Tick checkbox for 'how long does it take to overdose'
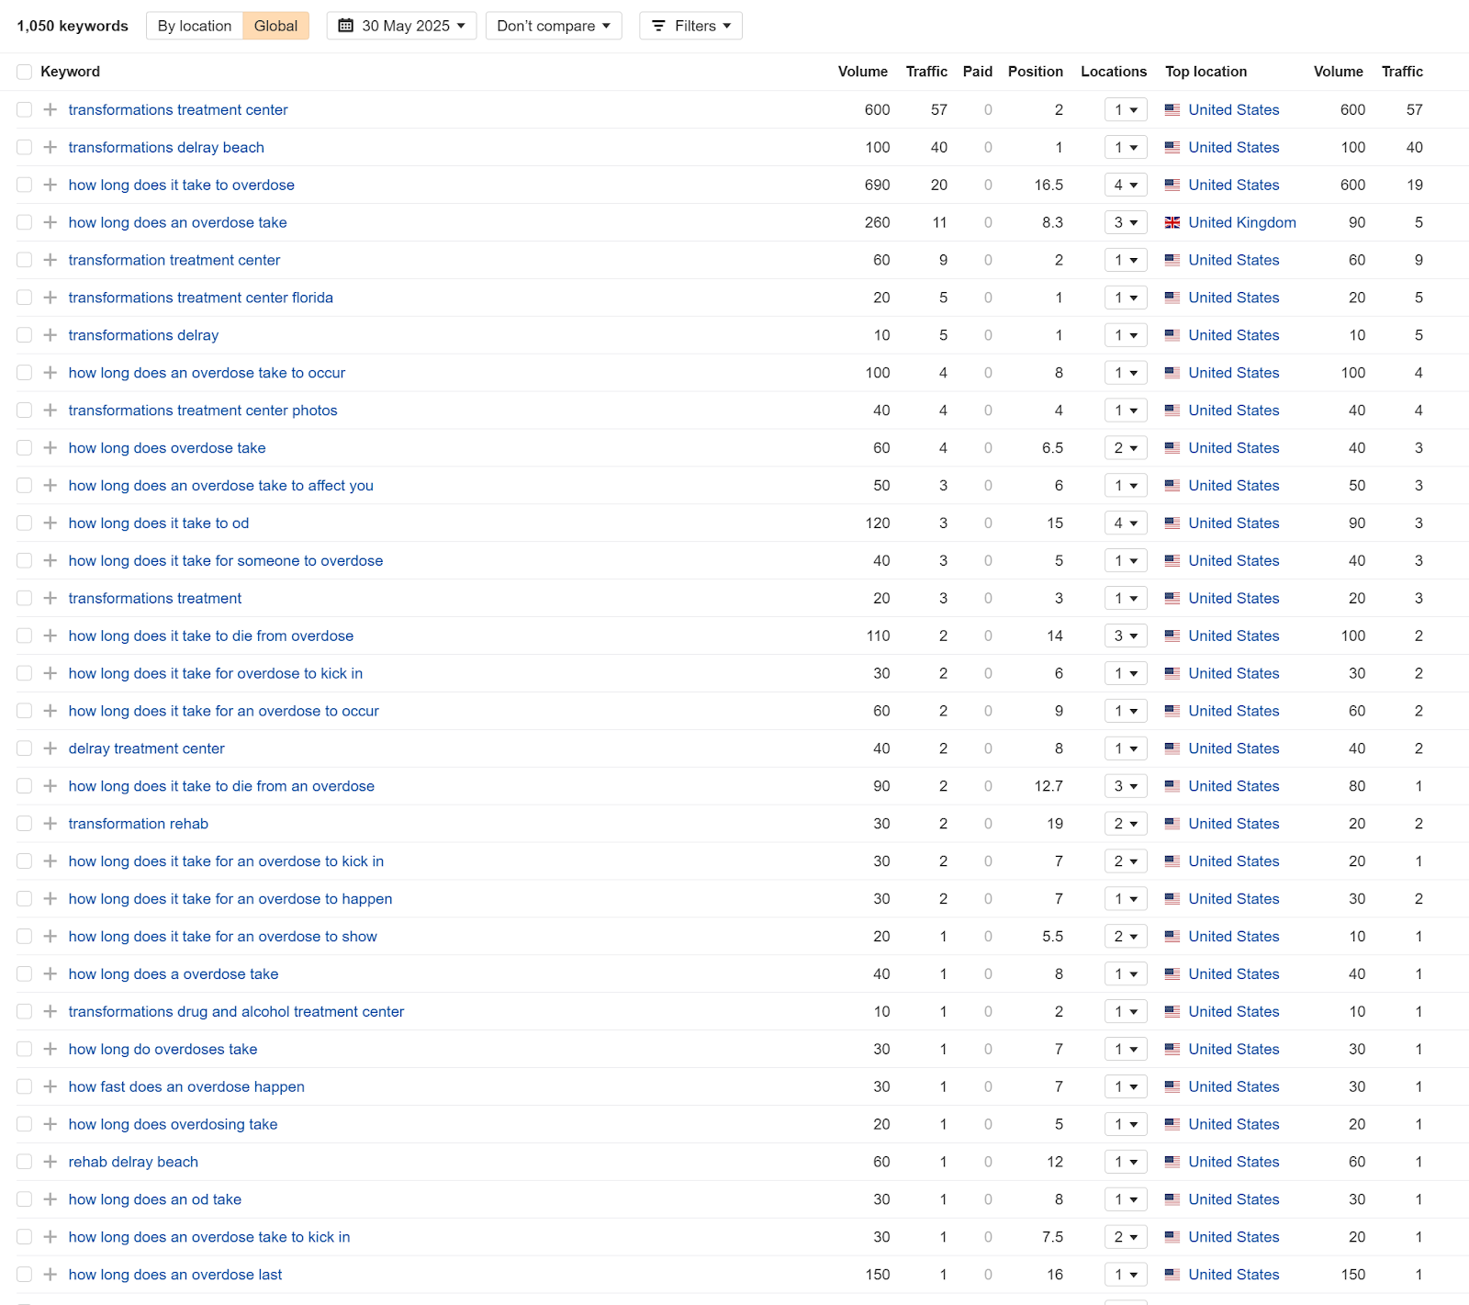The image size is (1469, 1305). tap(24, 186)
